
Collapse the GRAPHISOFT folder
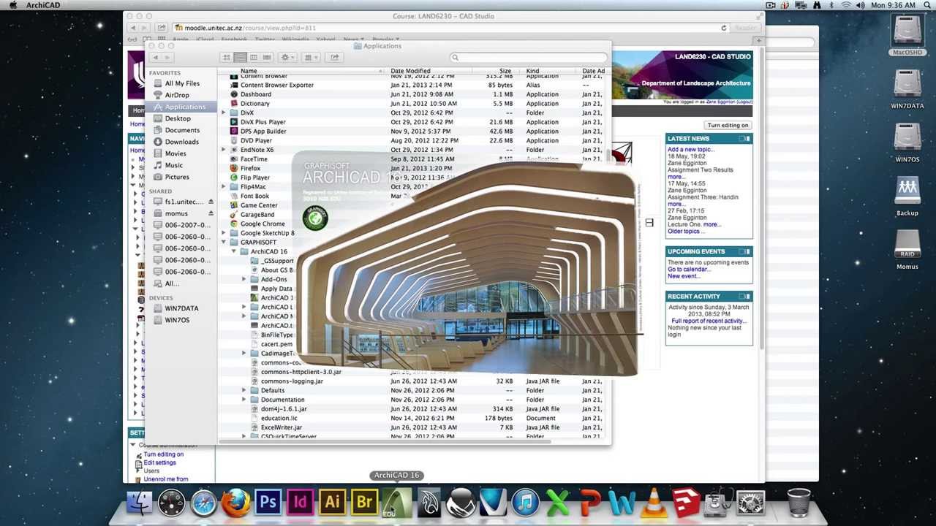click(224, 243)
